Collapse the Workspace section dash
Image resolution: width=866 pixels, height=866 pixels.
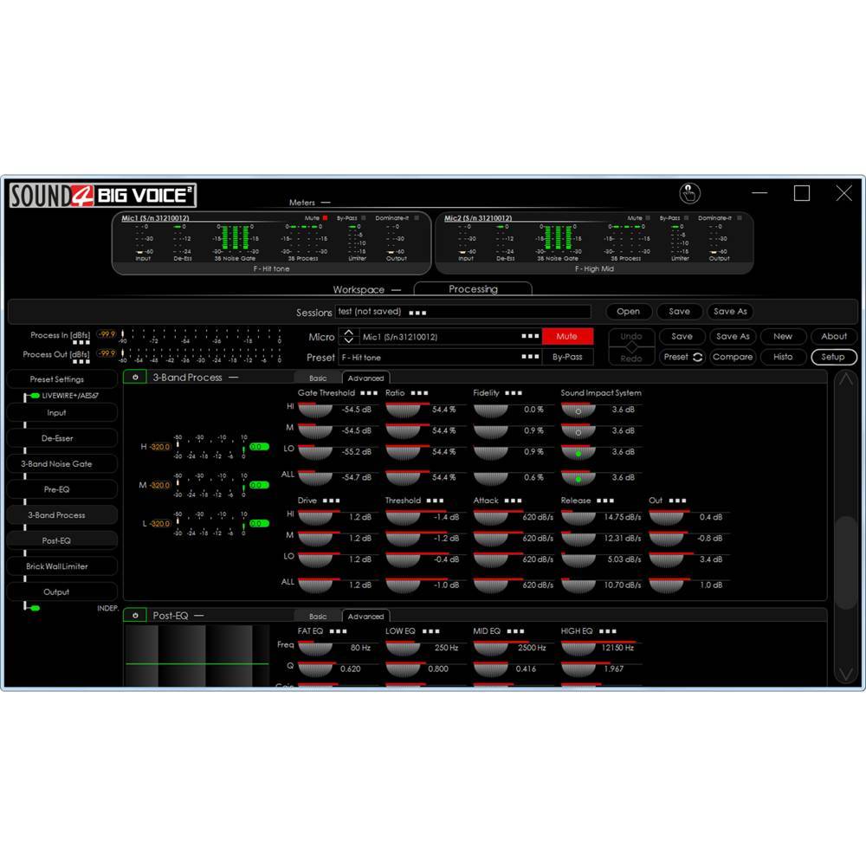396,290
